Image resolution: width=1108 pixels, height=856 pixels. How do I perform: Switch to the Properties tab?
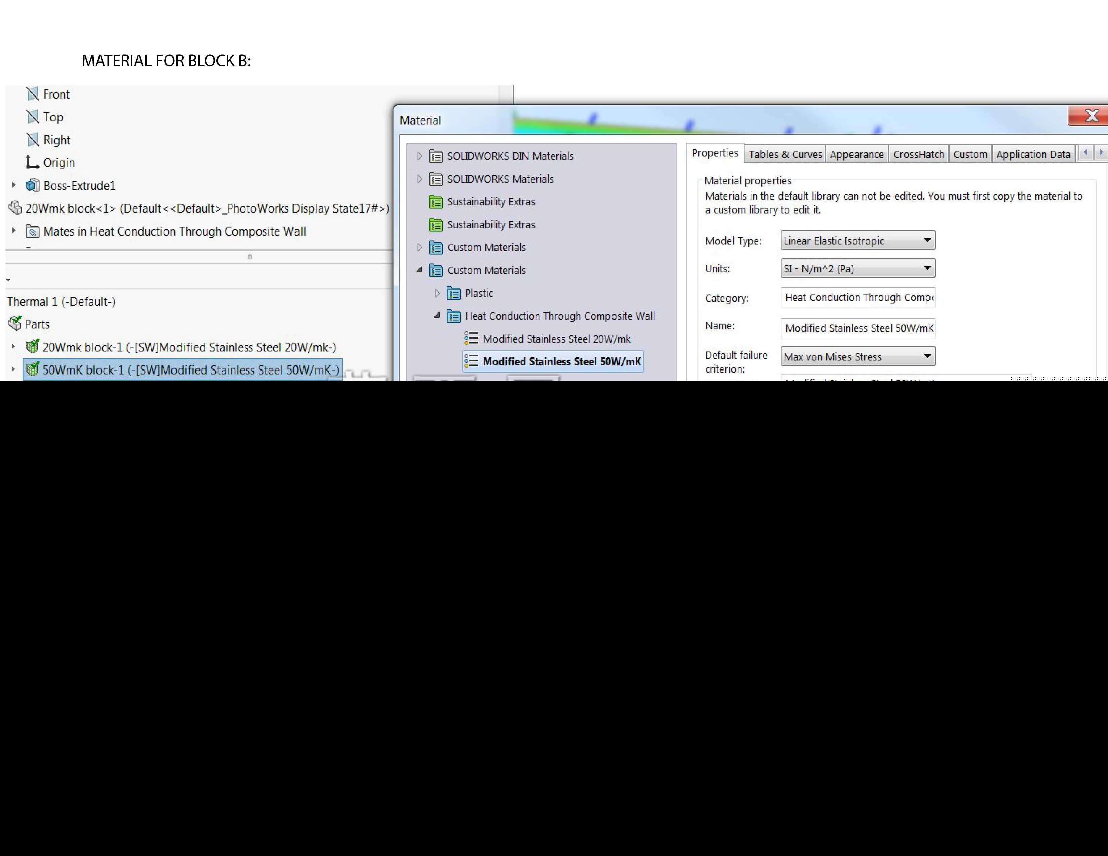[x=715, y=153]
